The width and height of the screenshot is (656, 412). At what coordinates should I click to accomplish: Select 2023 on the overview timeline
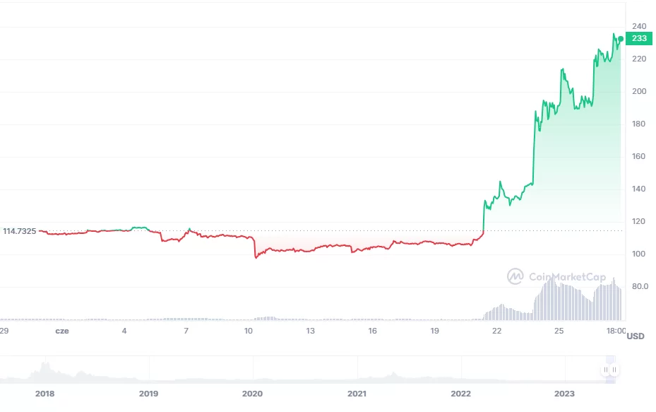click(x=564, y=393)
